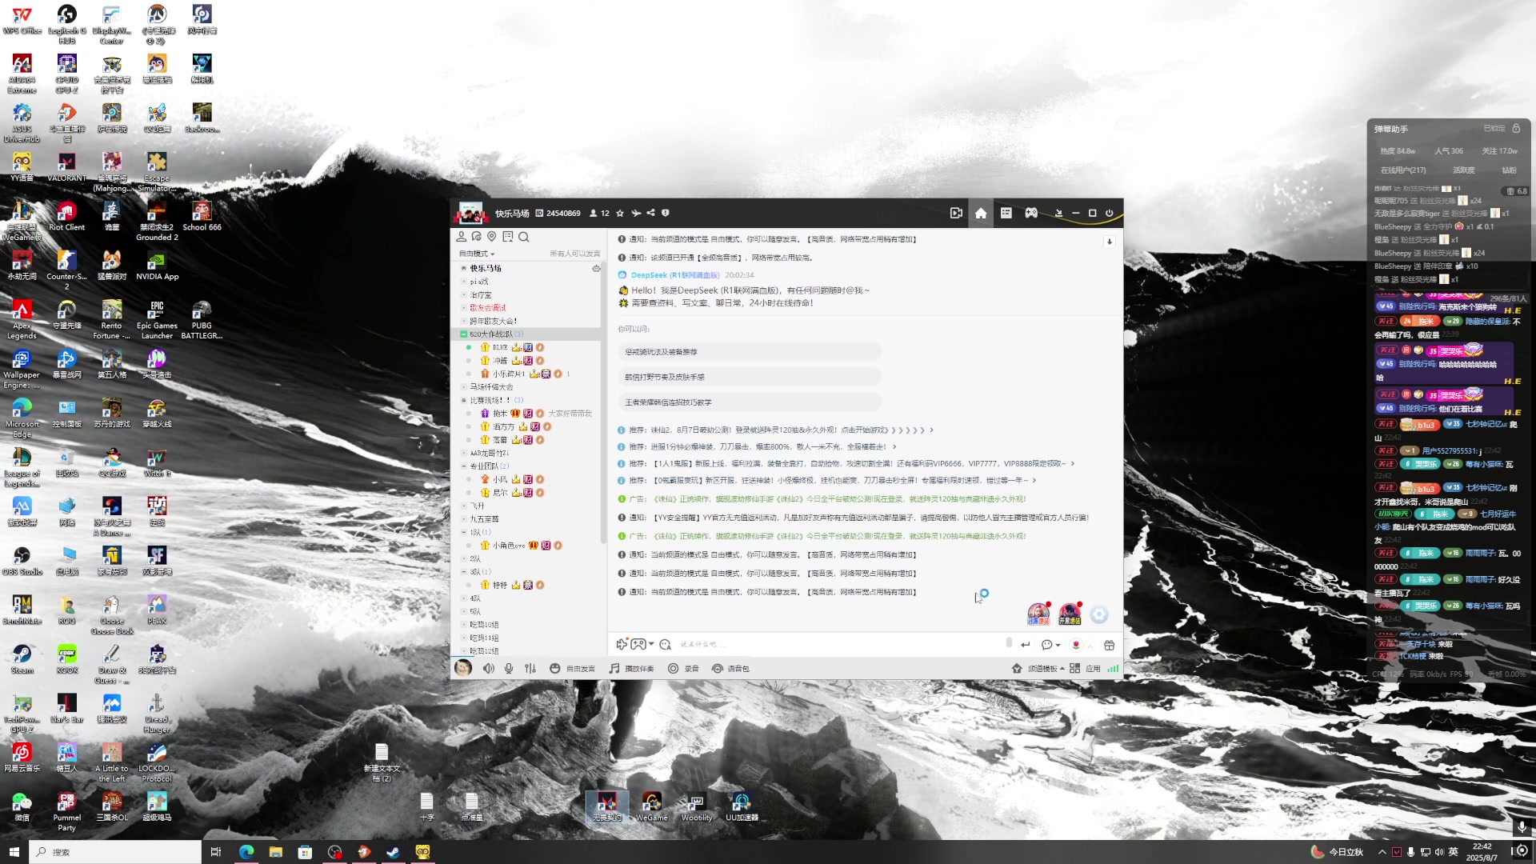The image size is (1536, 864).
Task: Click the robot icon beside 快乐马场 root
Action: point(596,269)
